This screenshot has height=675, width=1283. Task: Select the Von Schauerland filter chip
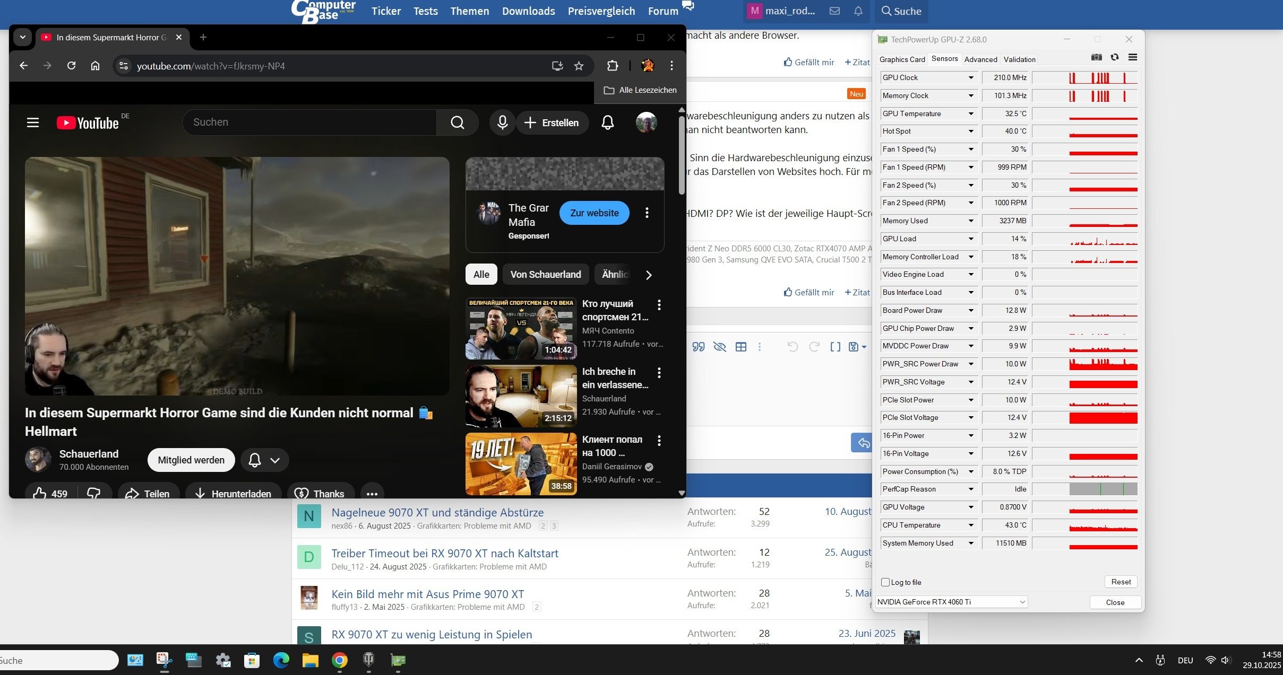click(x=545, y=274)
